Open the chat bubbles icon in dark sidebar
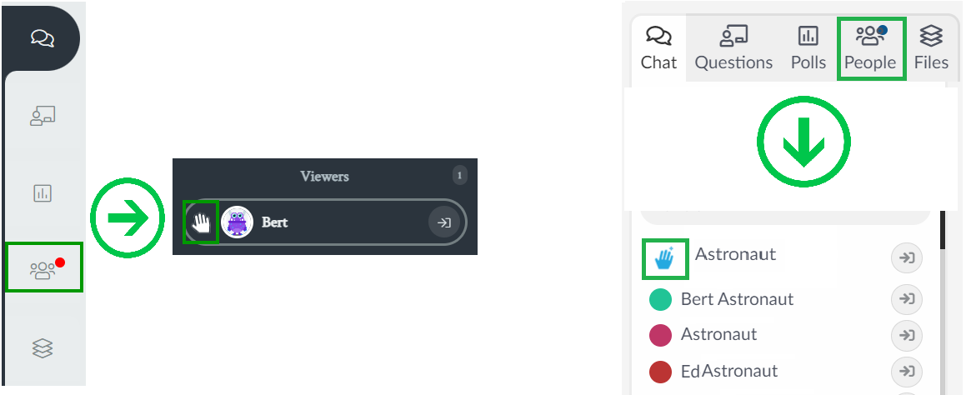Image resolution: width=966 pixels, height=395 pixels. point(43,38)
